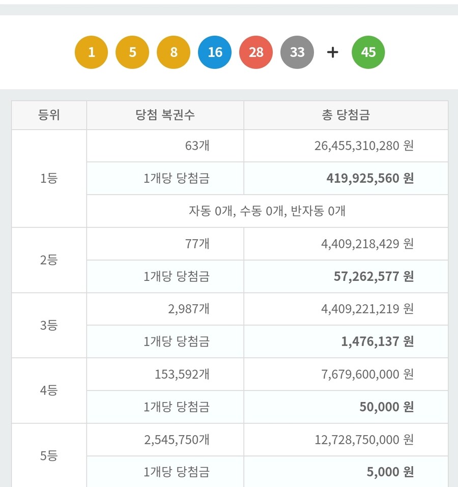The image size is (458, 487).
Task: Select the 2등 row label
Action: tap(49, 260)
